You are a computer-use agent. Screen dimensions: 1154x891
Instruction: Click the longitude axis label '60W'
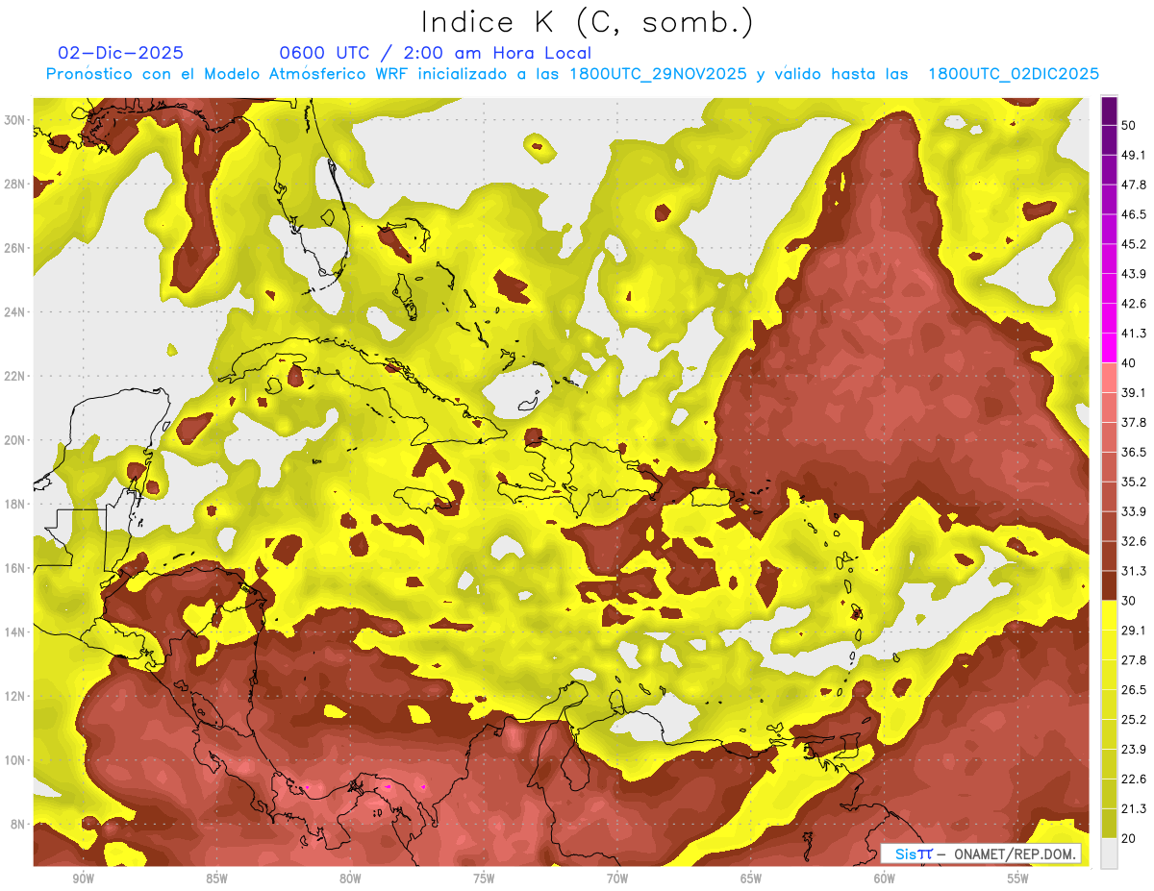885,879
